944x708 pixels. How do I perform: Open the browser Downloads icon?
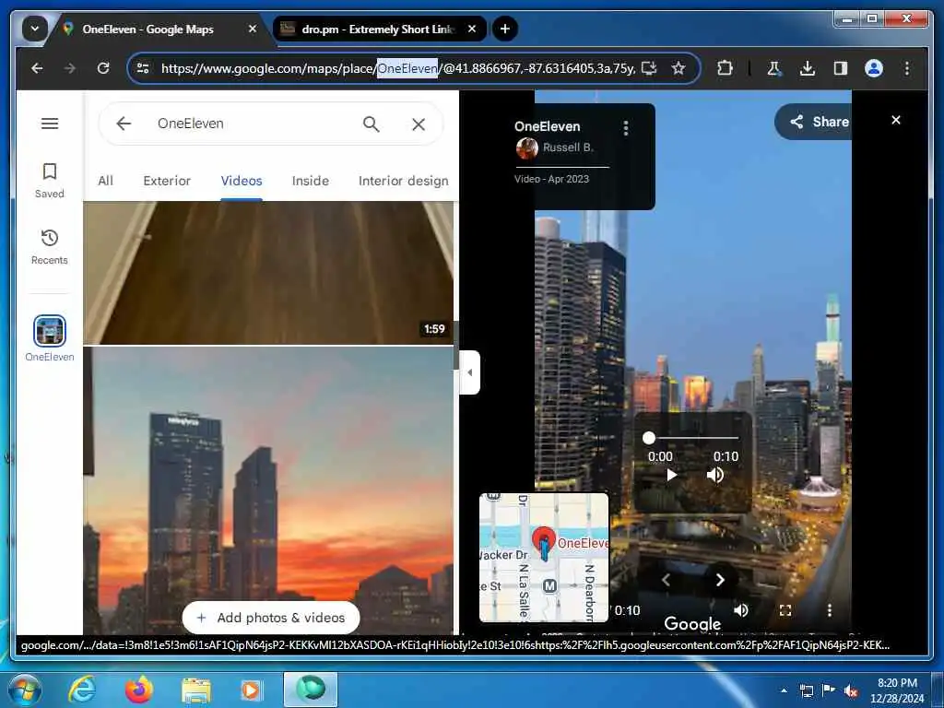pyautogui.click(x=808, y=68)
